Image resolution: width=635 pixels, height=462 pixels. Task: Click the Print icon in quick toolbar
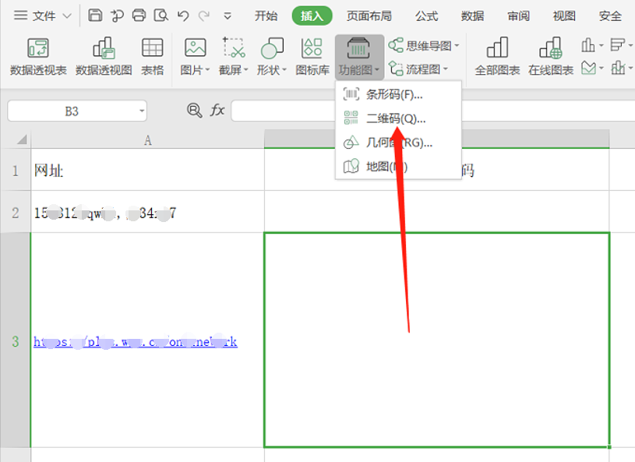tap(139, 16)
